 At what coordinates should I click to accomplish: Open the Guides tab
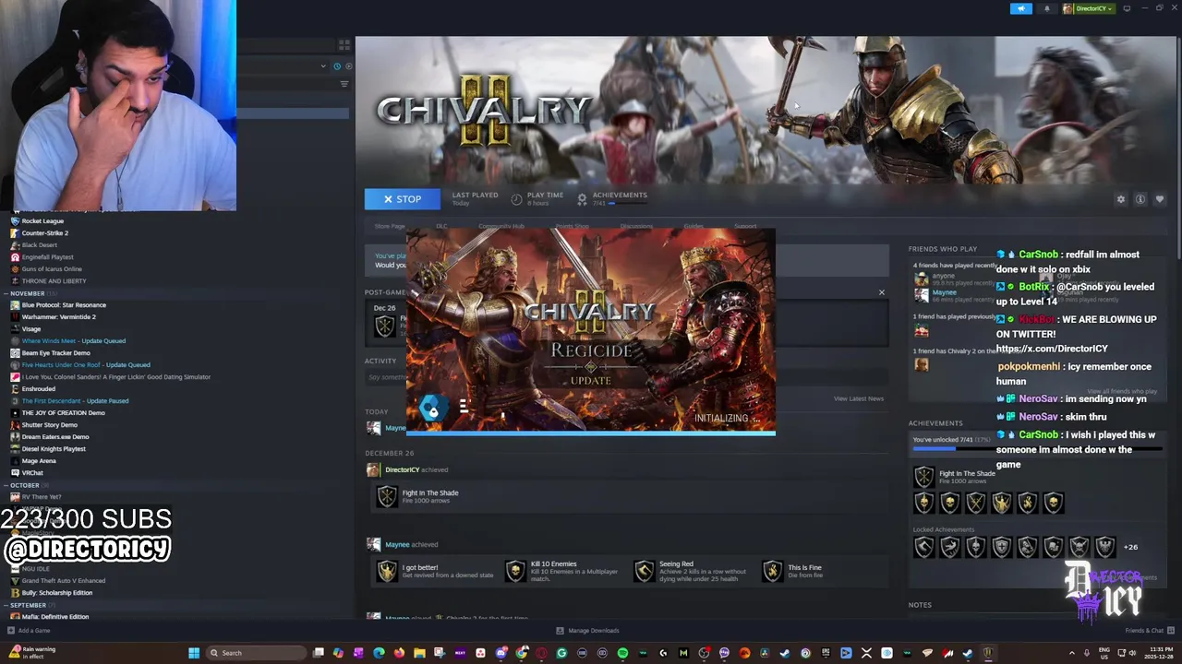694,226
